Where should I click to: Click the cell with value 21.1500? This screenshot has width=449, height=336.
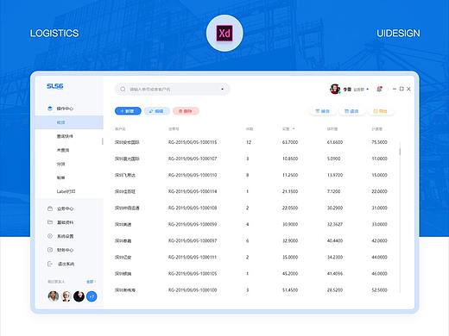point(290,191)
